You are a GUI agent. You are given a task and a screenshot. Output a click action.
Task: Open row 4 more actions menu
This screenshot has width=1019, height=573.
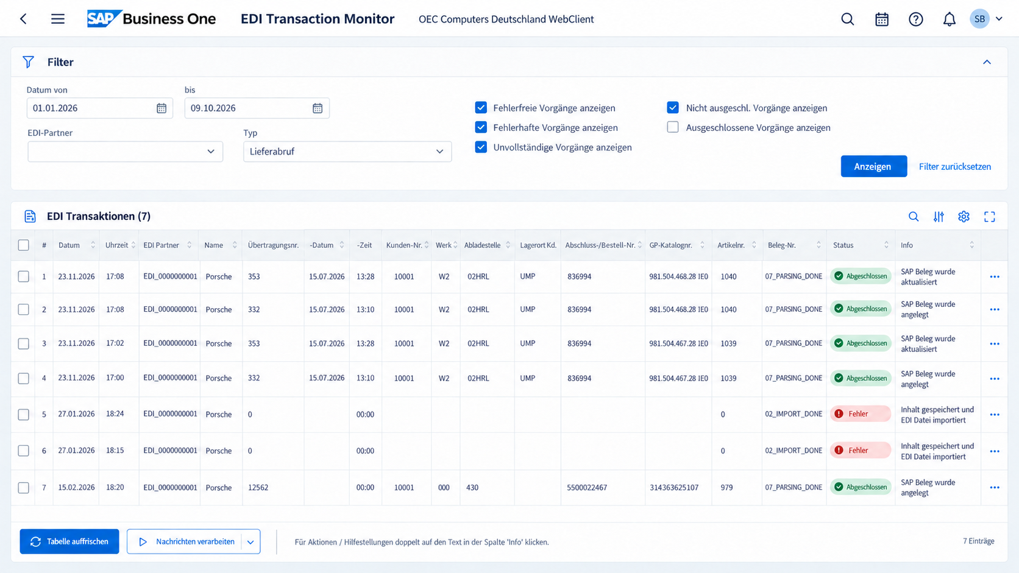995,378
